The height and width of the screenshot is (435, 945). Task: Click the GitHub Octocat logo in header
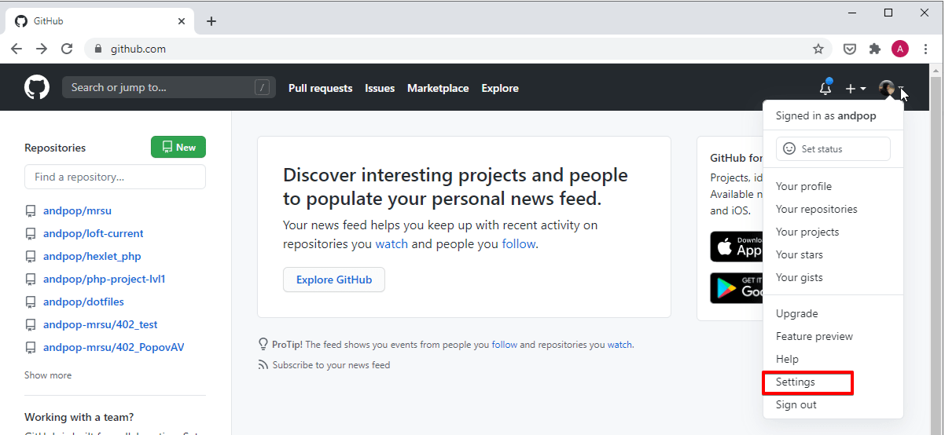pyautogui.click(x=37, y=87)
